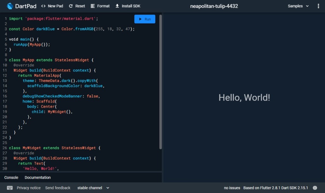Image resolution: width=325 pixels, height=193 pixels.
Task: Switch to the Documentation tab
Action: [37, 177]
